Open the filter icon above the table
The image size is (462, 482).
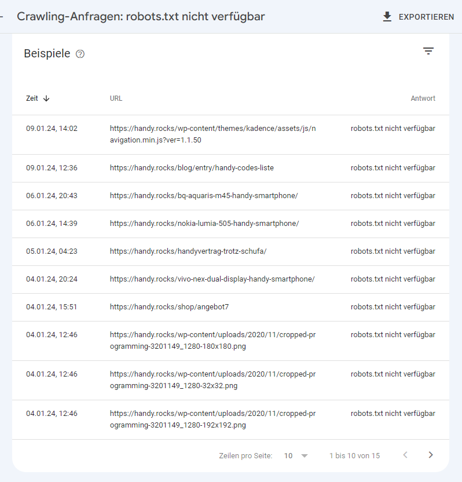tap(428, 51)
